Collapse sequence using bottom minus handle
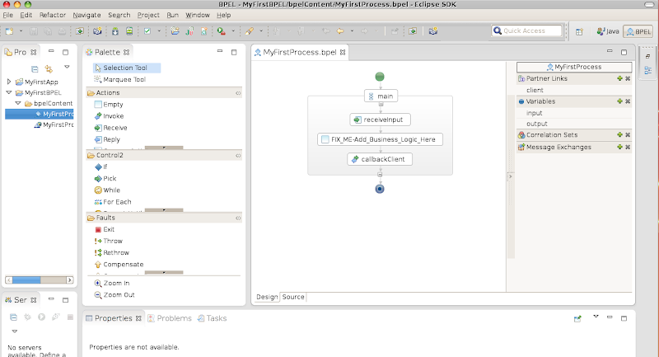This screenshot has height=357, width=659. tap(380, 174)
